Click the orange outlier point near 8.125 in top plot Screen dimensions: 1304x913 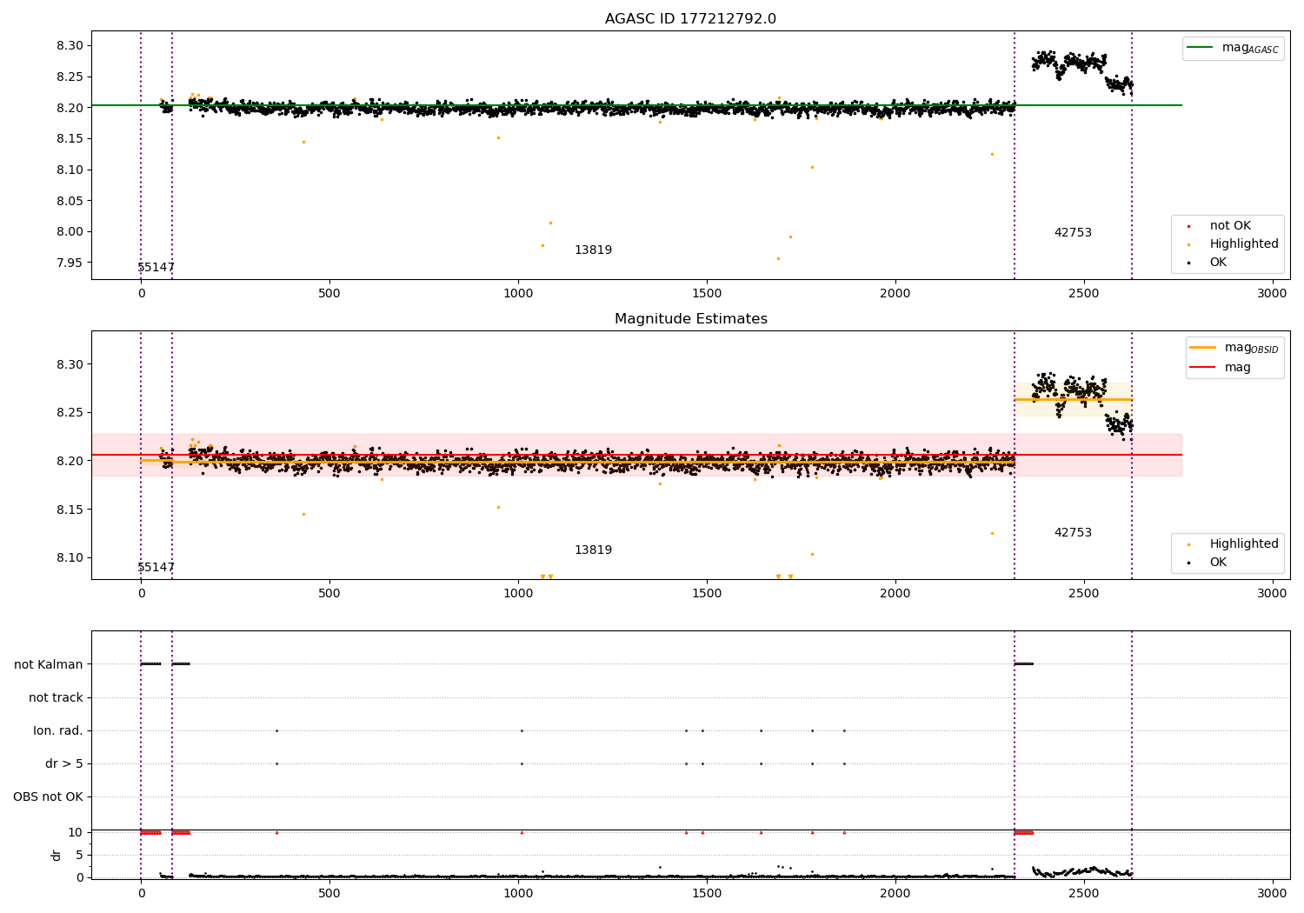click(992, 155)
